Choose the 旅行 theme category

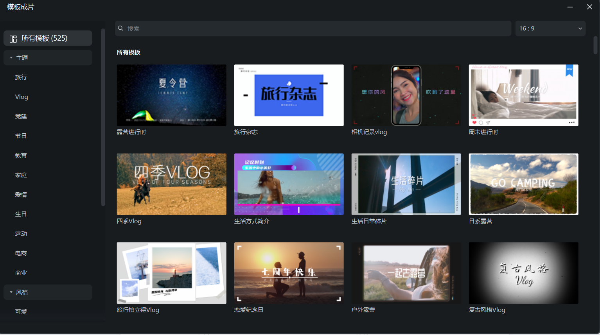(21, 77)
